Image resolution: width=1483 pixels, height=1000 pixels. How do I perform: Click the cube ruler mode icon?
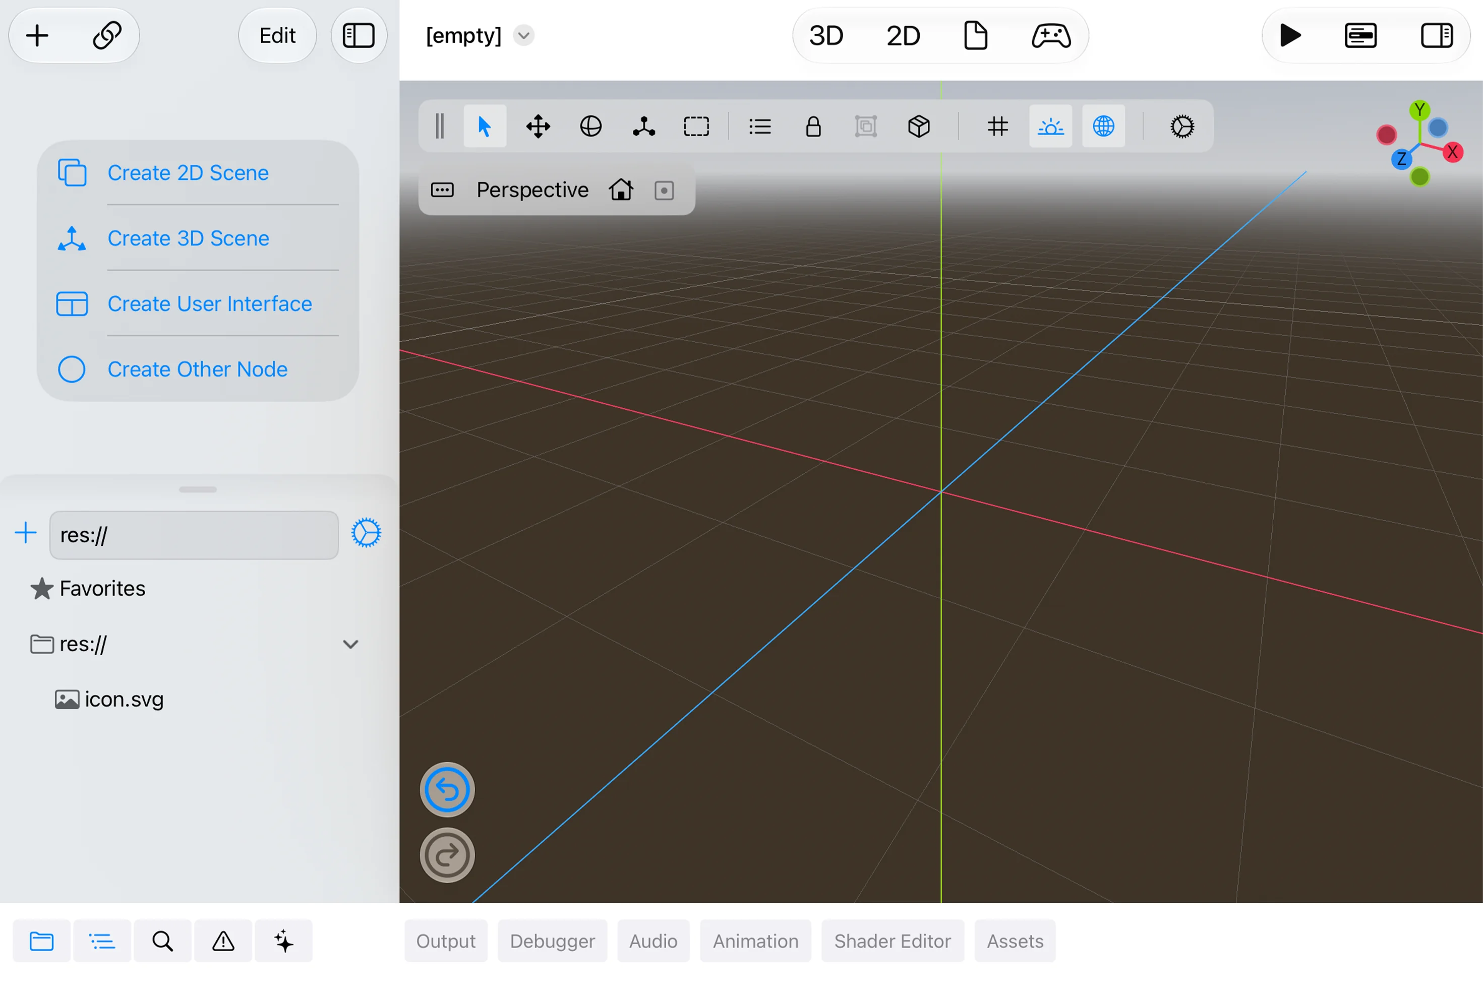pyautogui.click(x=919, y=127)
